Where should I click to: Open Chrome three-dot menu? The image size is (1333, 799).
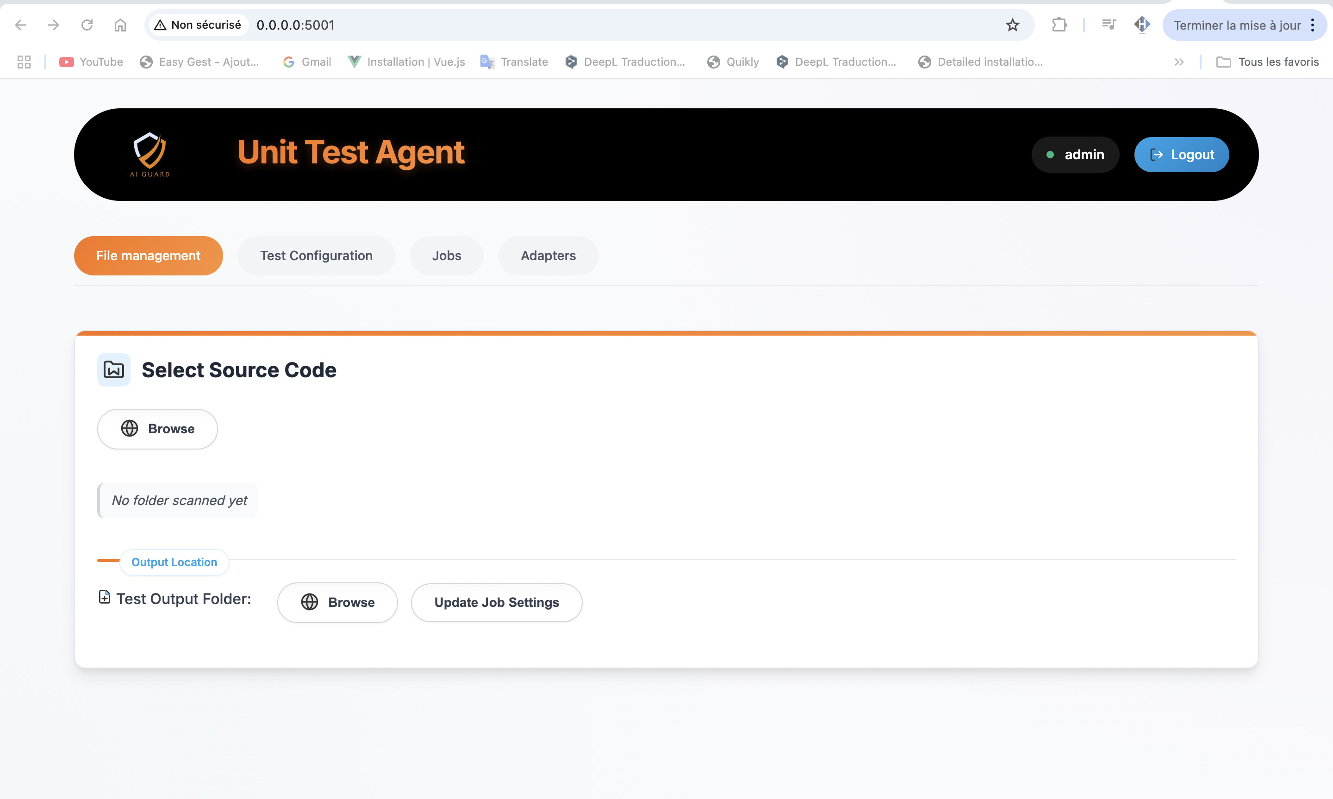point(1313,25)
